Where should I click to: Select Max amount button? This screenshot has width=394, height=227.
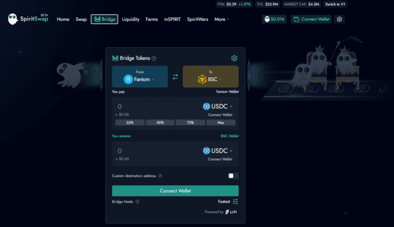pyautogui.click(x=221, y=123)
